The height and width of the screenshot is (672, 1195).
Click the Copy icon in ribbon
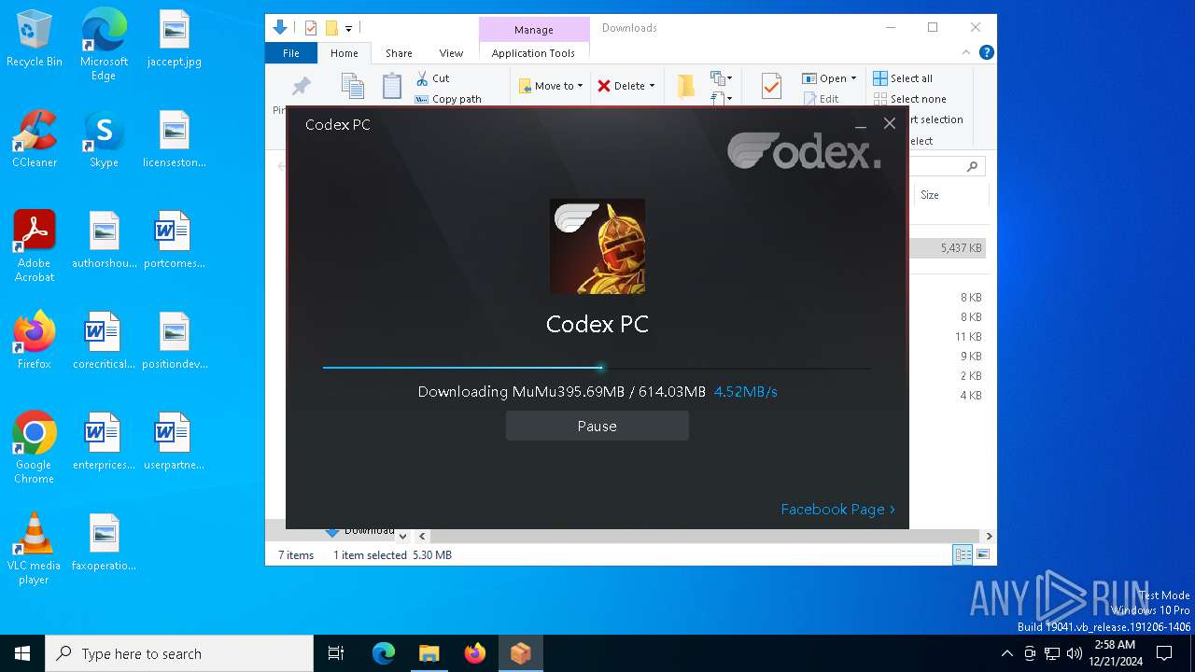pyautogui.click(x=352, y=86)
